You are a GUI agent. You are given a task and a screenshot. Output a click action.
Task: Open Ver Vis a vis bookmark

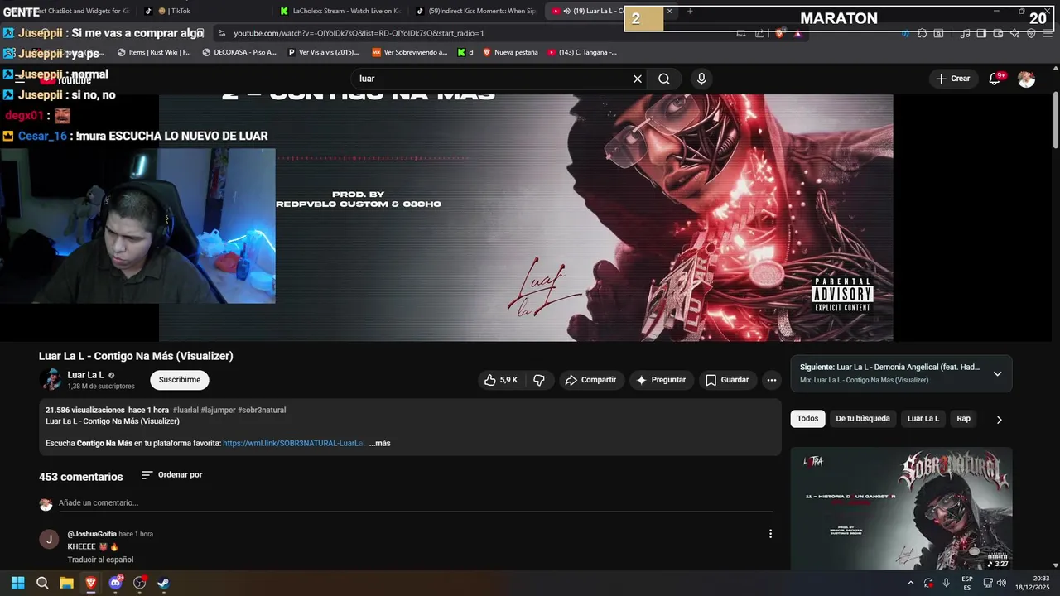tap(323, 52)
